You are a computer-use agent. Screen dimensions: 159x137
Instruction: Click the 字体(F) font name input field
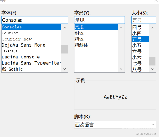point(35,20)
